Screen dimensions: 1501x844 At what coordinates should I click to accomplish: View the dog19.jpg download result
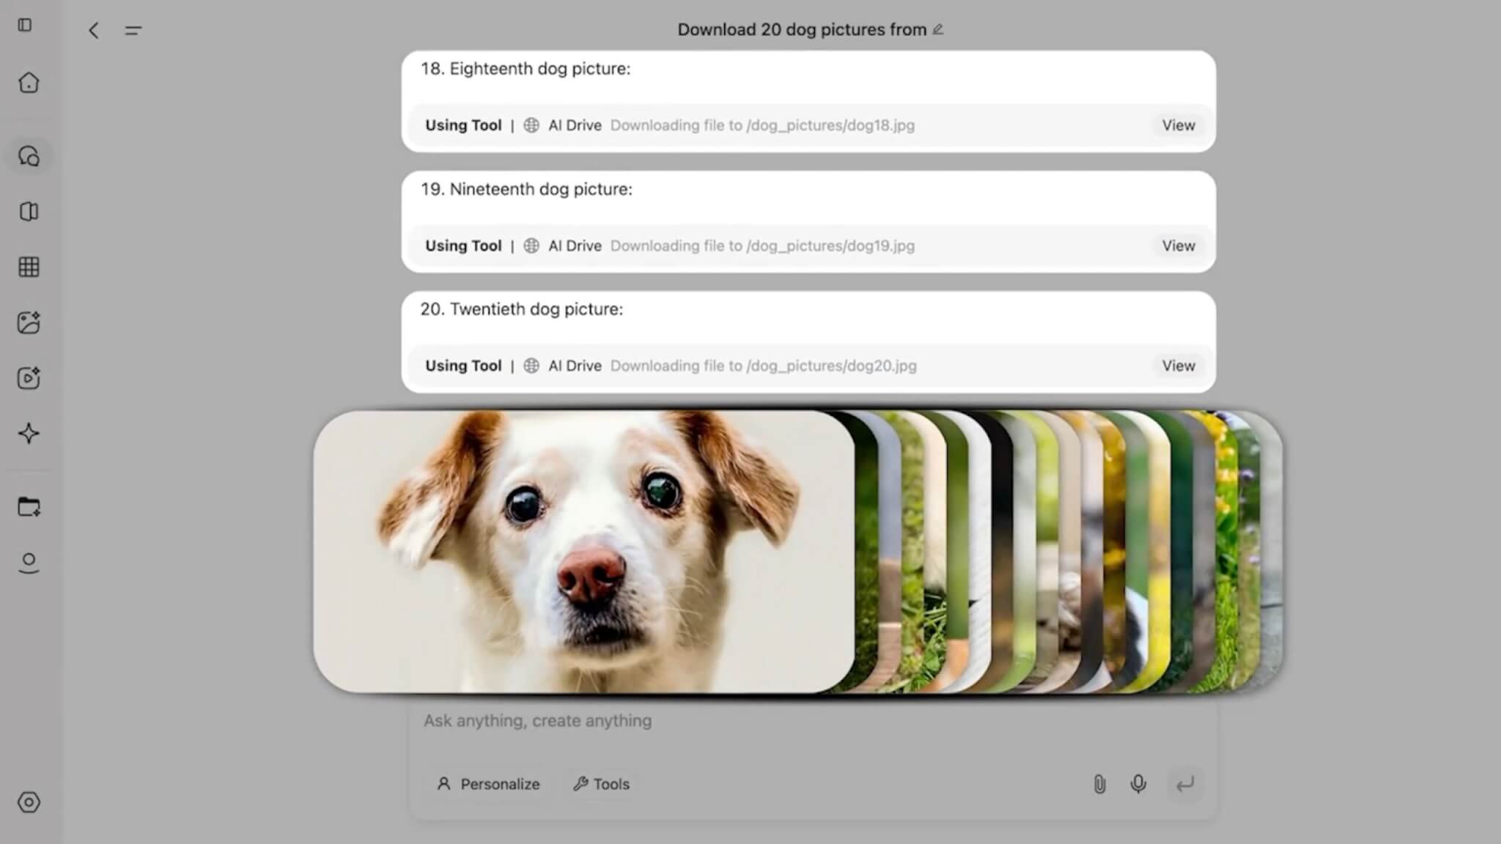pos(1179,246)
